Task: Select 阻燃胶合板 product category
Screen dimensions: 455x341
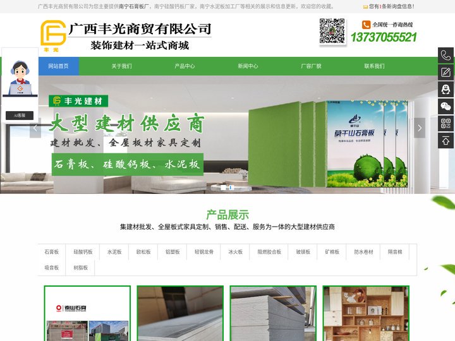Action: 269,252
